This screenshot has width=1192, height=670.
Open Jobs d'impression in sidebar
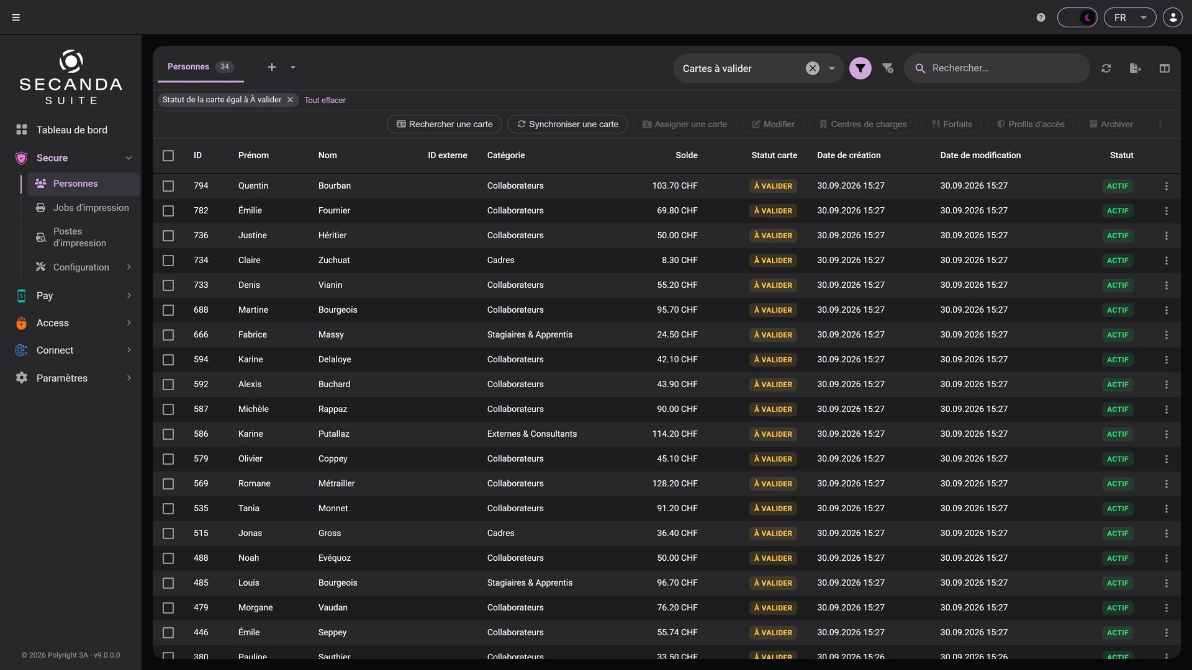[x=83, y=208]
